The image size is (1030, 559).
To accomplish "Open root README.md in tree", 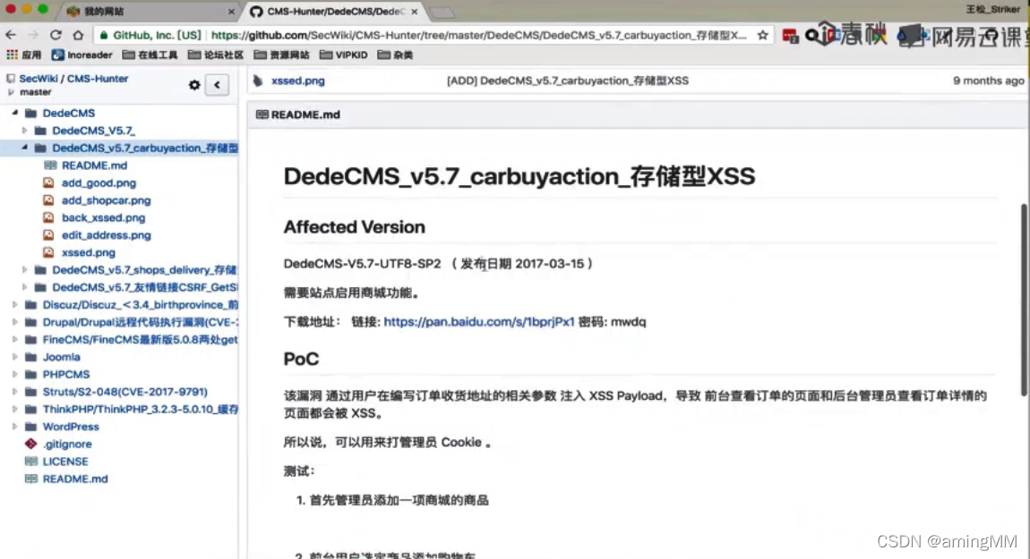I will (x=75, y=479).
